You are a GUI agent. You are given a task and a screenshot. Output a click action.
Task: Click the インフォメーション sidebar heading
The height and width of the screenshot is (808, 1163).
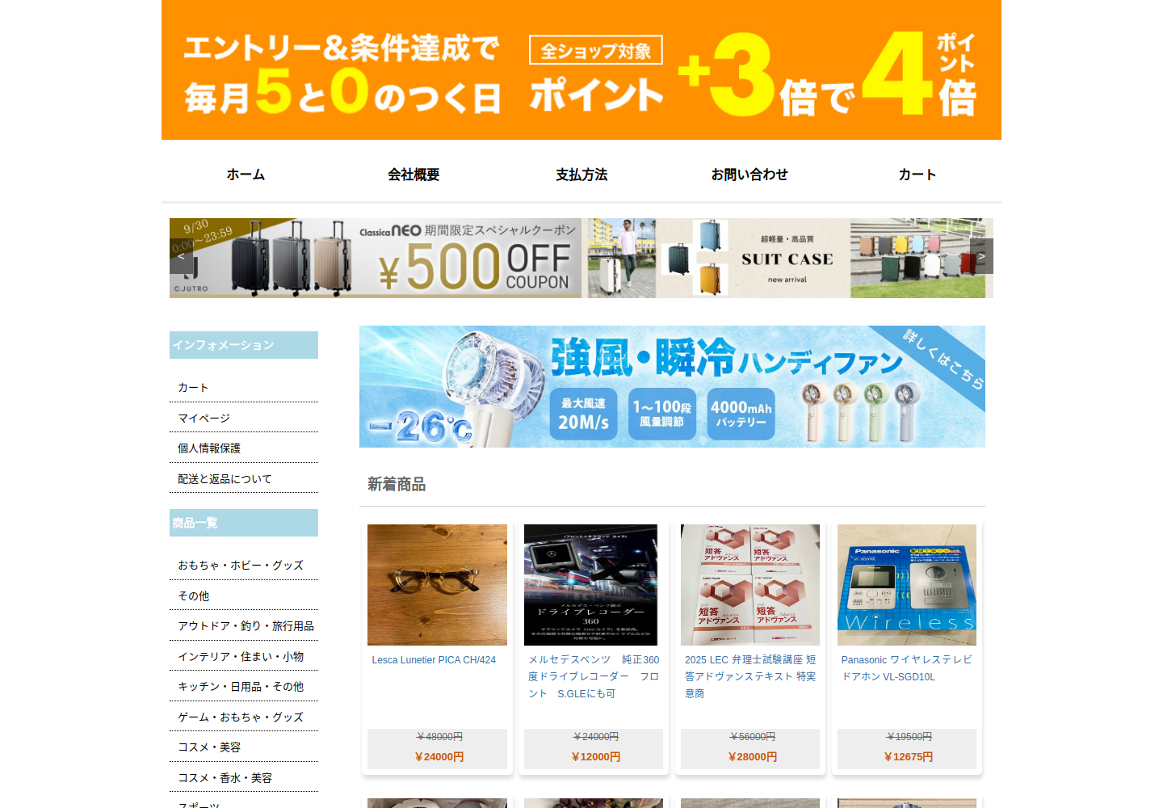pos(244,345)
